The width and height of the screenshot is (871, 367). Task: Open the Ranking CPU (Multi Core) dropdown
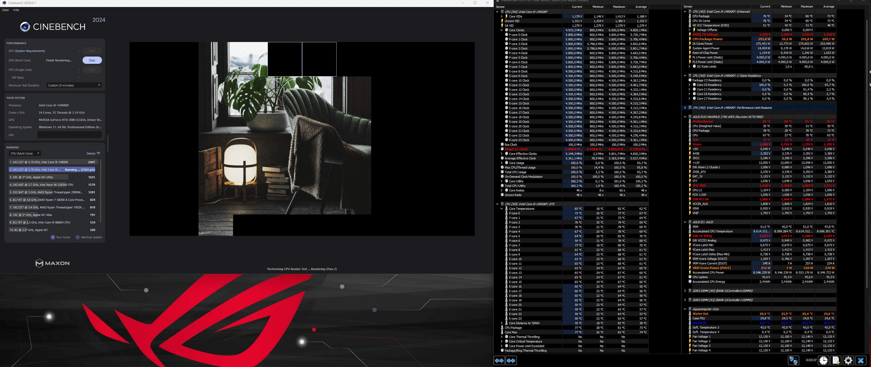[x=25, y=153]
